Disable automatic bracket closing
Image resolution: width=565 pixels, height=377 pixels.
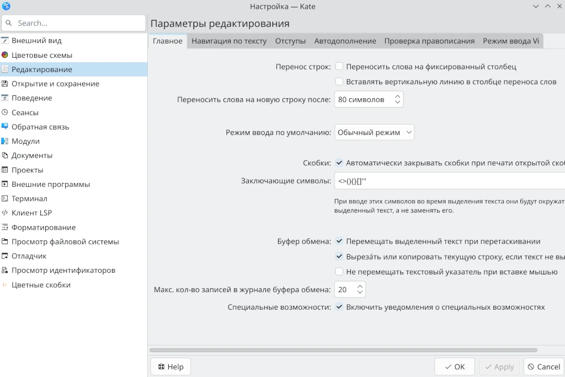[339, 163]
